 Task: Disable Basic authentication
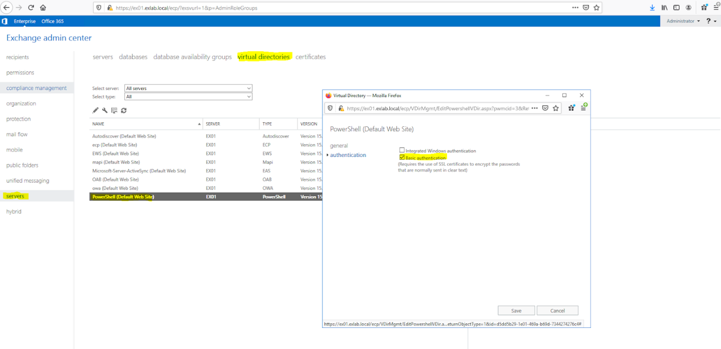(x=402, y=157)
